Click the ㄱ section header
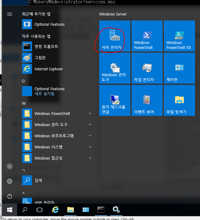Viewport: 200px width, 220px height. tap(23, 170)
